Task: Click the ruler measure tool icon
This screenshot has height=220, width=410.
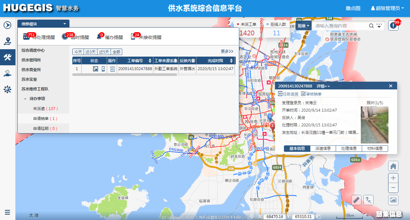Action: tap(356, 200)
